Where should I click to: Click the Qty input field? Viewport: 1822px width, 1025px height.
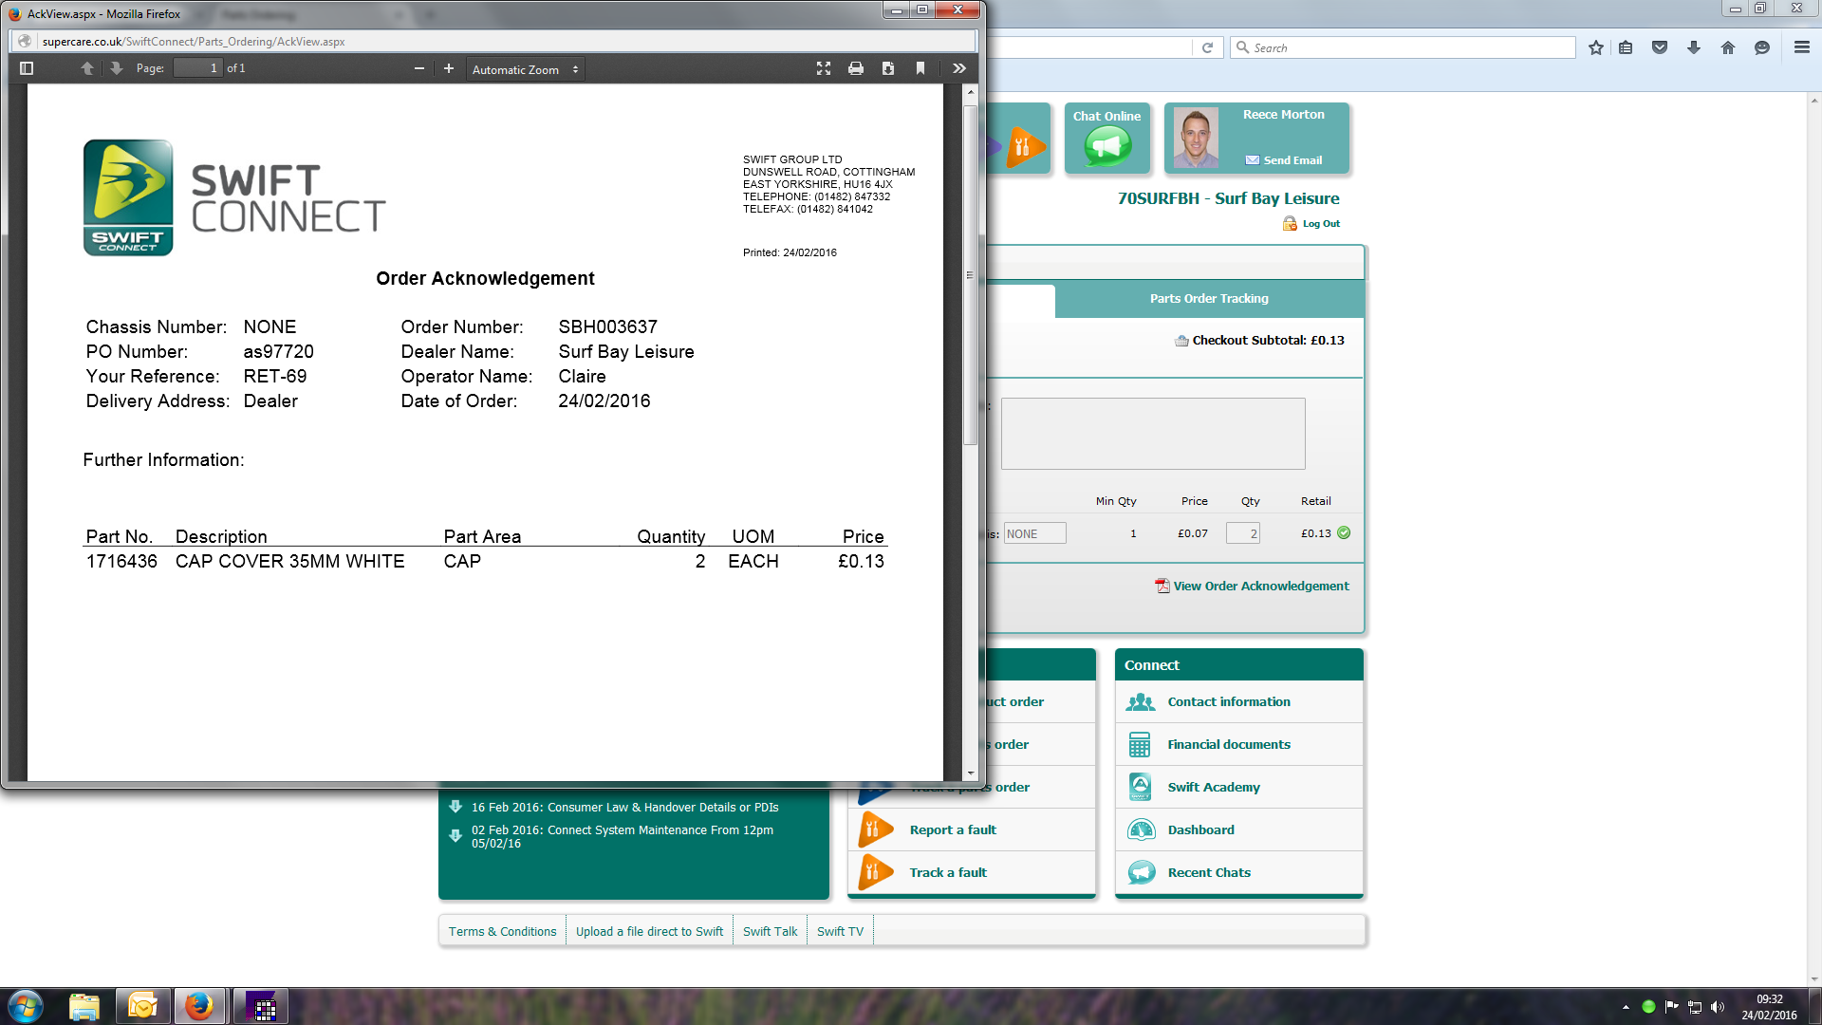coord(1242,533)
